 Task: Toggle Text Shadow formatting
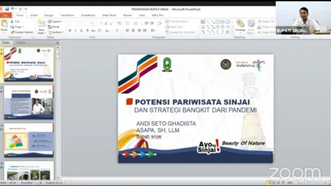(x=87, y=30)
